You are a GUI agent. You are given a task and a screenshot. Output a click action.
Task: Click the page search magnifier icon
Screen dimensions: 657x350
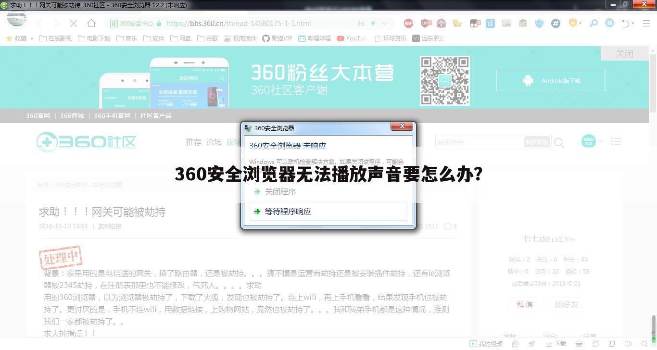point(559,142)
